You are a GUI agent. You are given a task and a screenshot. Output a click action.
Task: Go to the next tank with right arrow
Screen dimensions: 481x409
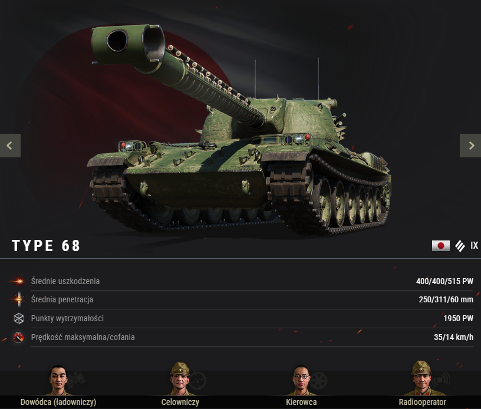[470, 146]
